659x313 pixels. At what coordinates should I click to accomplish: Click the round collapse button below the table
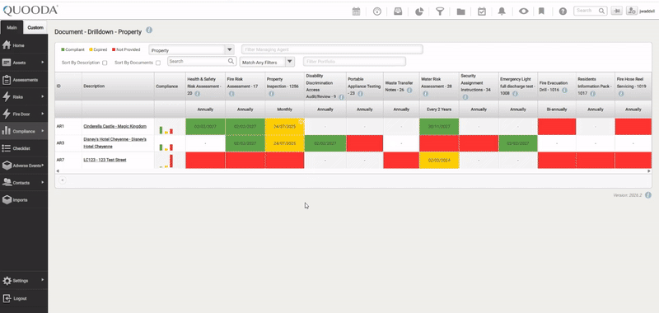63,180
